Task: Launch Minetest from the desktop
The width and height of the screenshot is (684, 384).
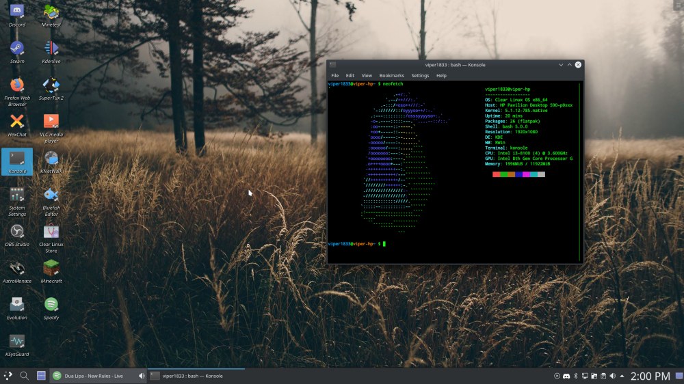Action: pos(51,15)
